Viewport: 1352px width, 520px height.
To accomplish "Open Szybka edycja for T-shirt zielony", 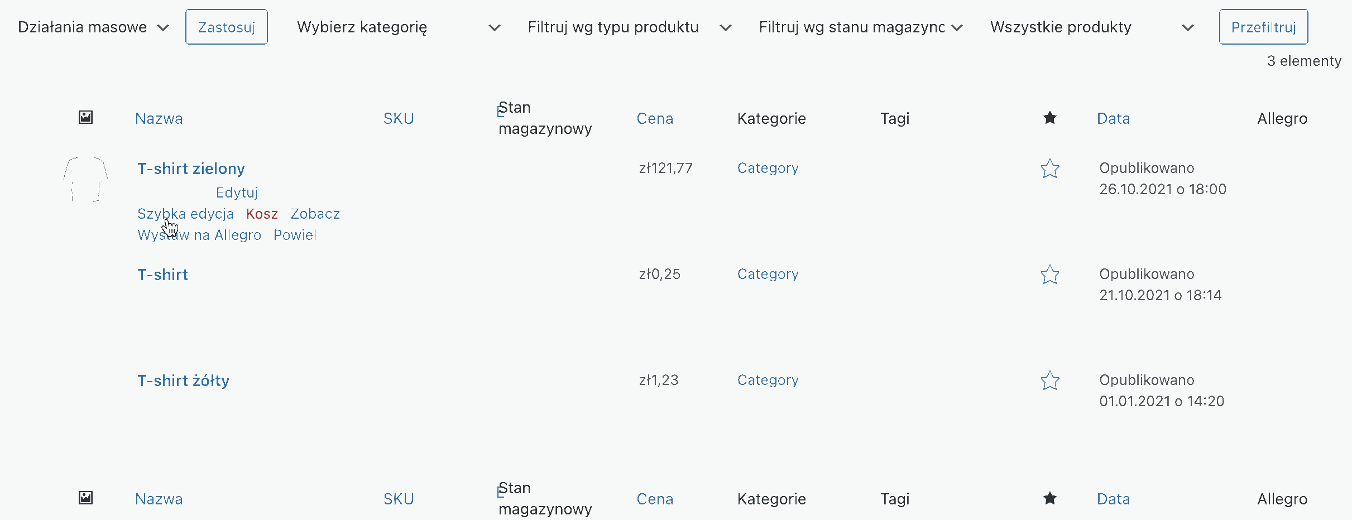I will point(185,214).
